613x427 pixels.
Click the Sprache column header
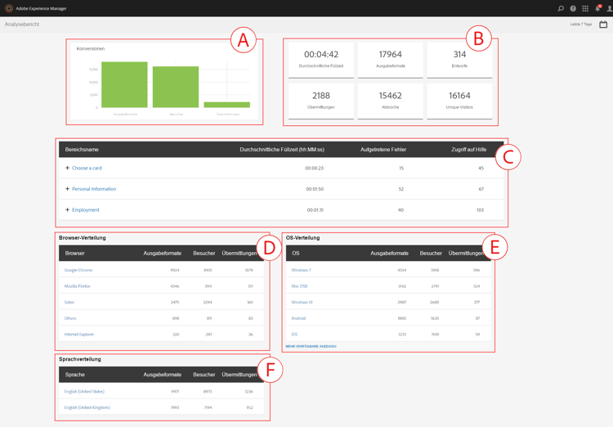[74, 375]
